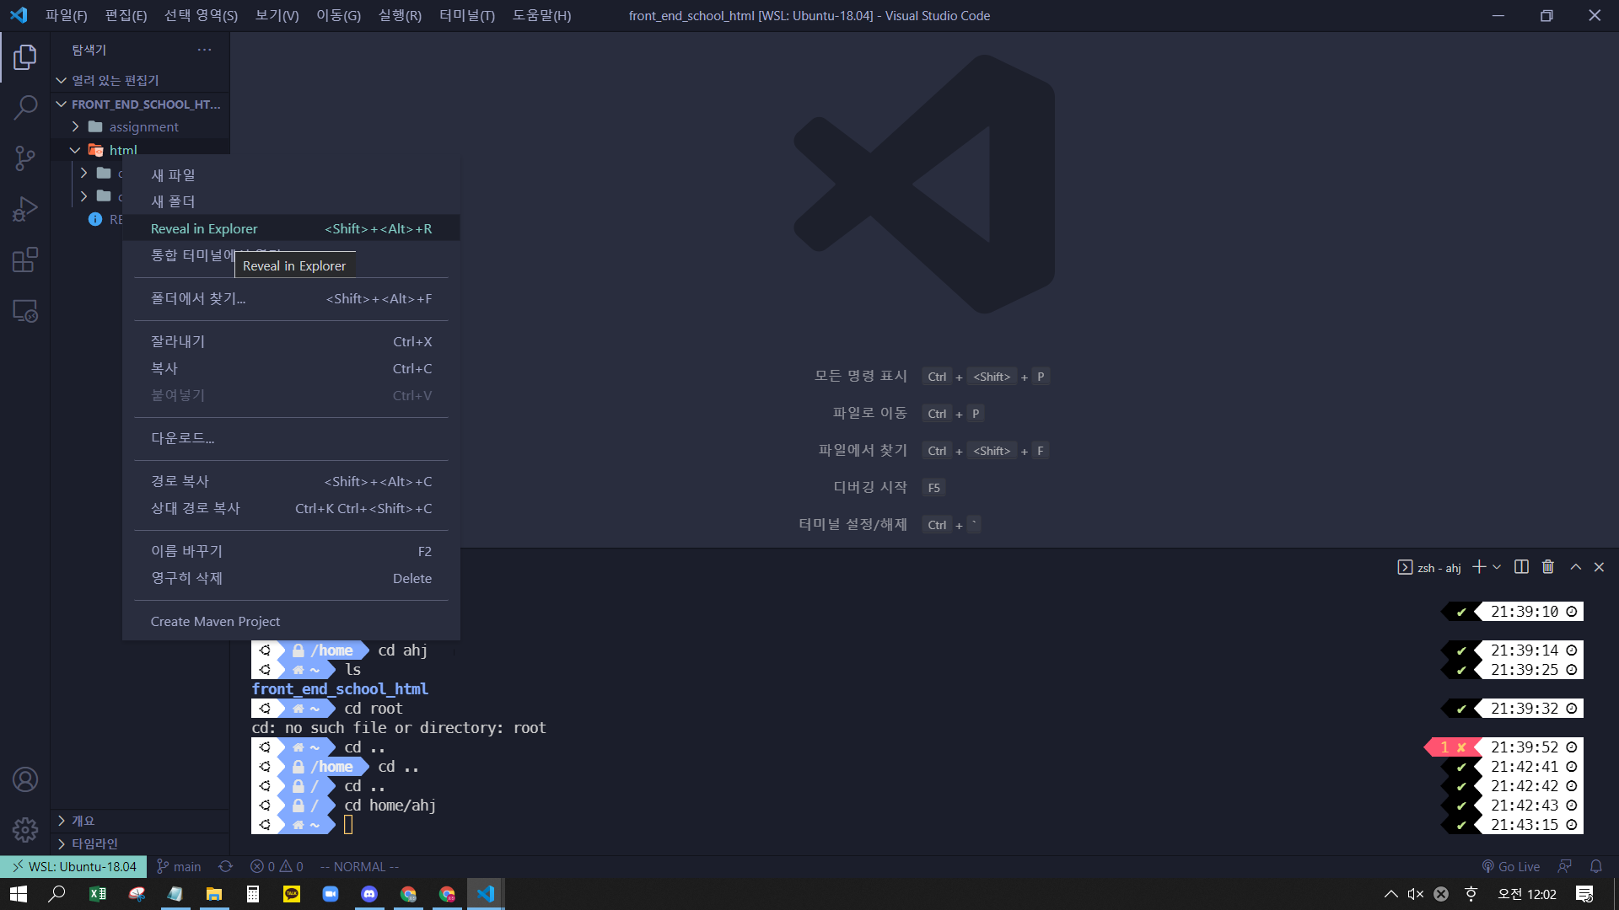The height and width of the screenshot is (910, 1619).
Task: Expand the 타임라인 section
Action: click(94, 843)
